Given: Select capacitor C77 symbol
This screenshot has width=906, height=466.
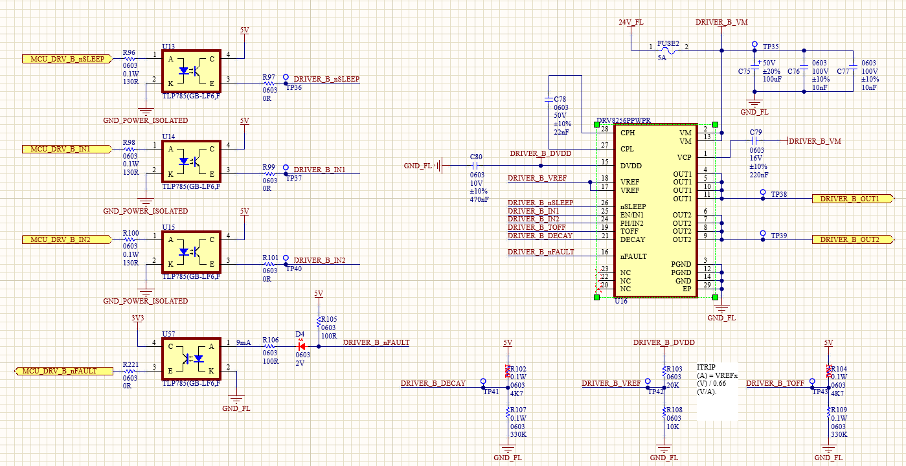Looking at the screenshot, I should click(x=852, y=67).
